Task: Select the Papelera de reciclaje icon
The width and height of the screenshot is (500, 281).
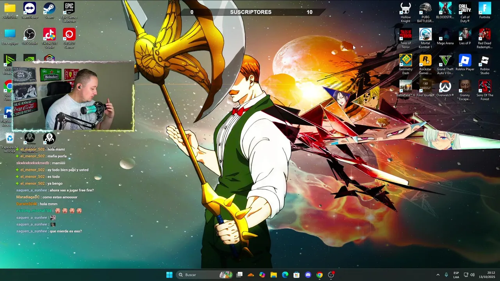Action: pos(10,142)
